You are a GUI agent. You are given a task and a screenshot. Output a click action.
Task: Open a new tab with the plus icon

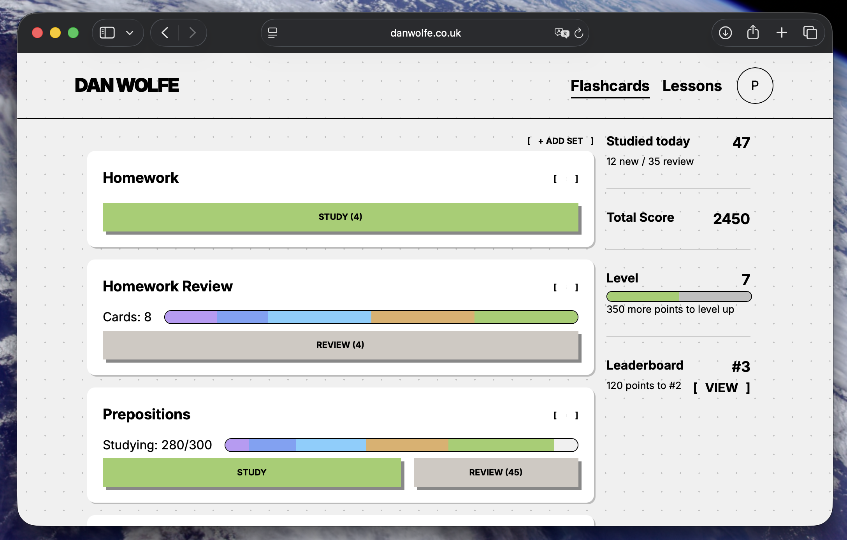pos(781,33)
